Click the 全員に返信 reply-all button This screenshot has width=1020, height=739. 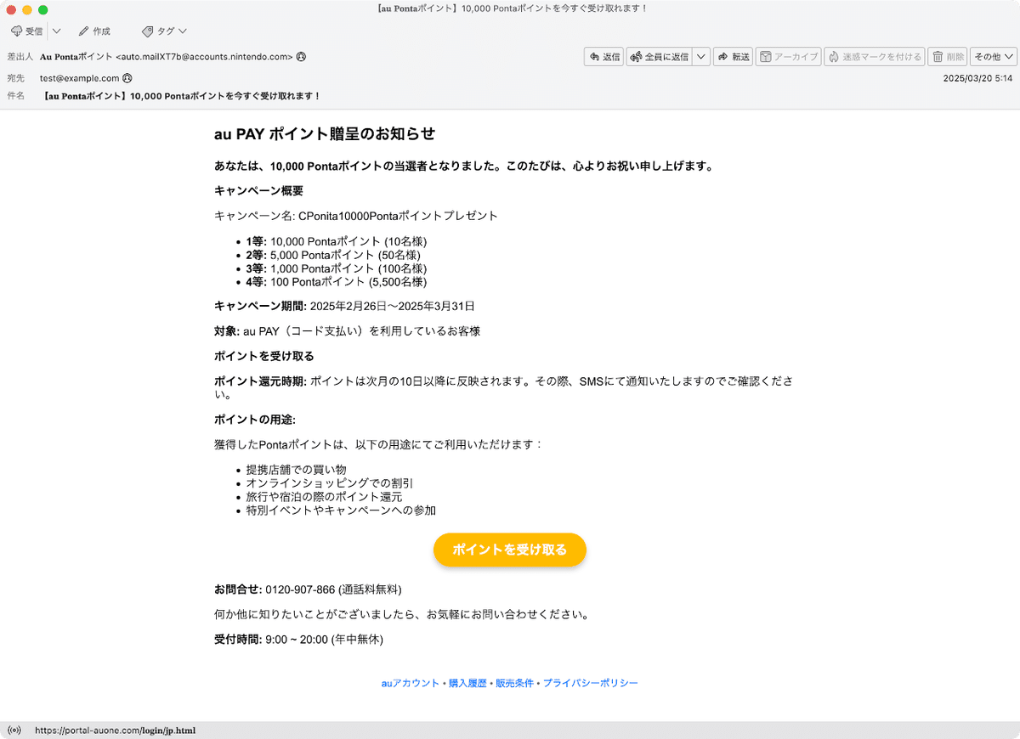tap(659, 57)
